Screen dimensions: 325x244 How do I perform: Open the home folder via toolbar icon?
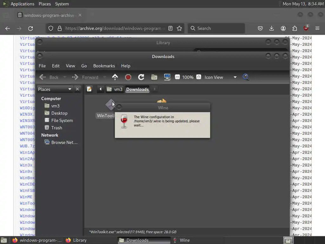(x=154, y=77)
